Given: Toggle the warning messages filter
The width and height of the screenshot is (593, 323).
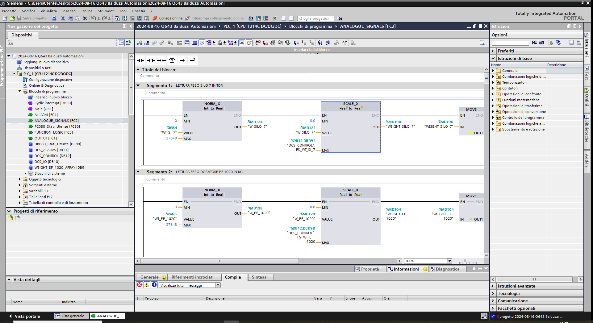Looking at the screenshot, I should [147, 285].
